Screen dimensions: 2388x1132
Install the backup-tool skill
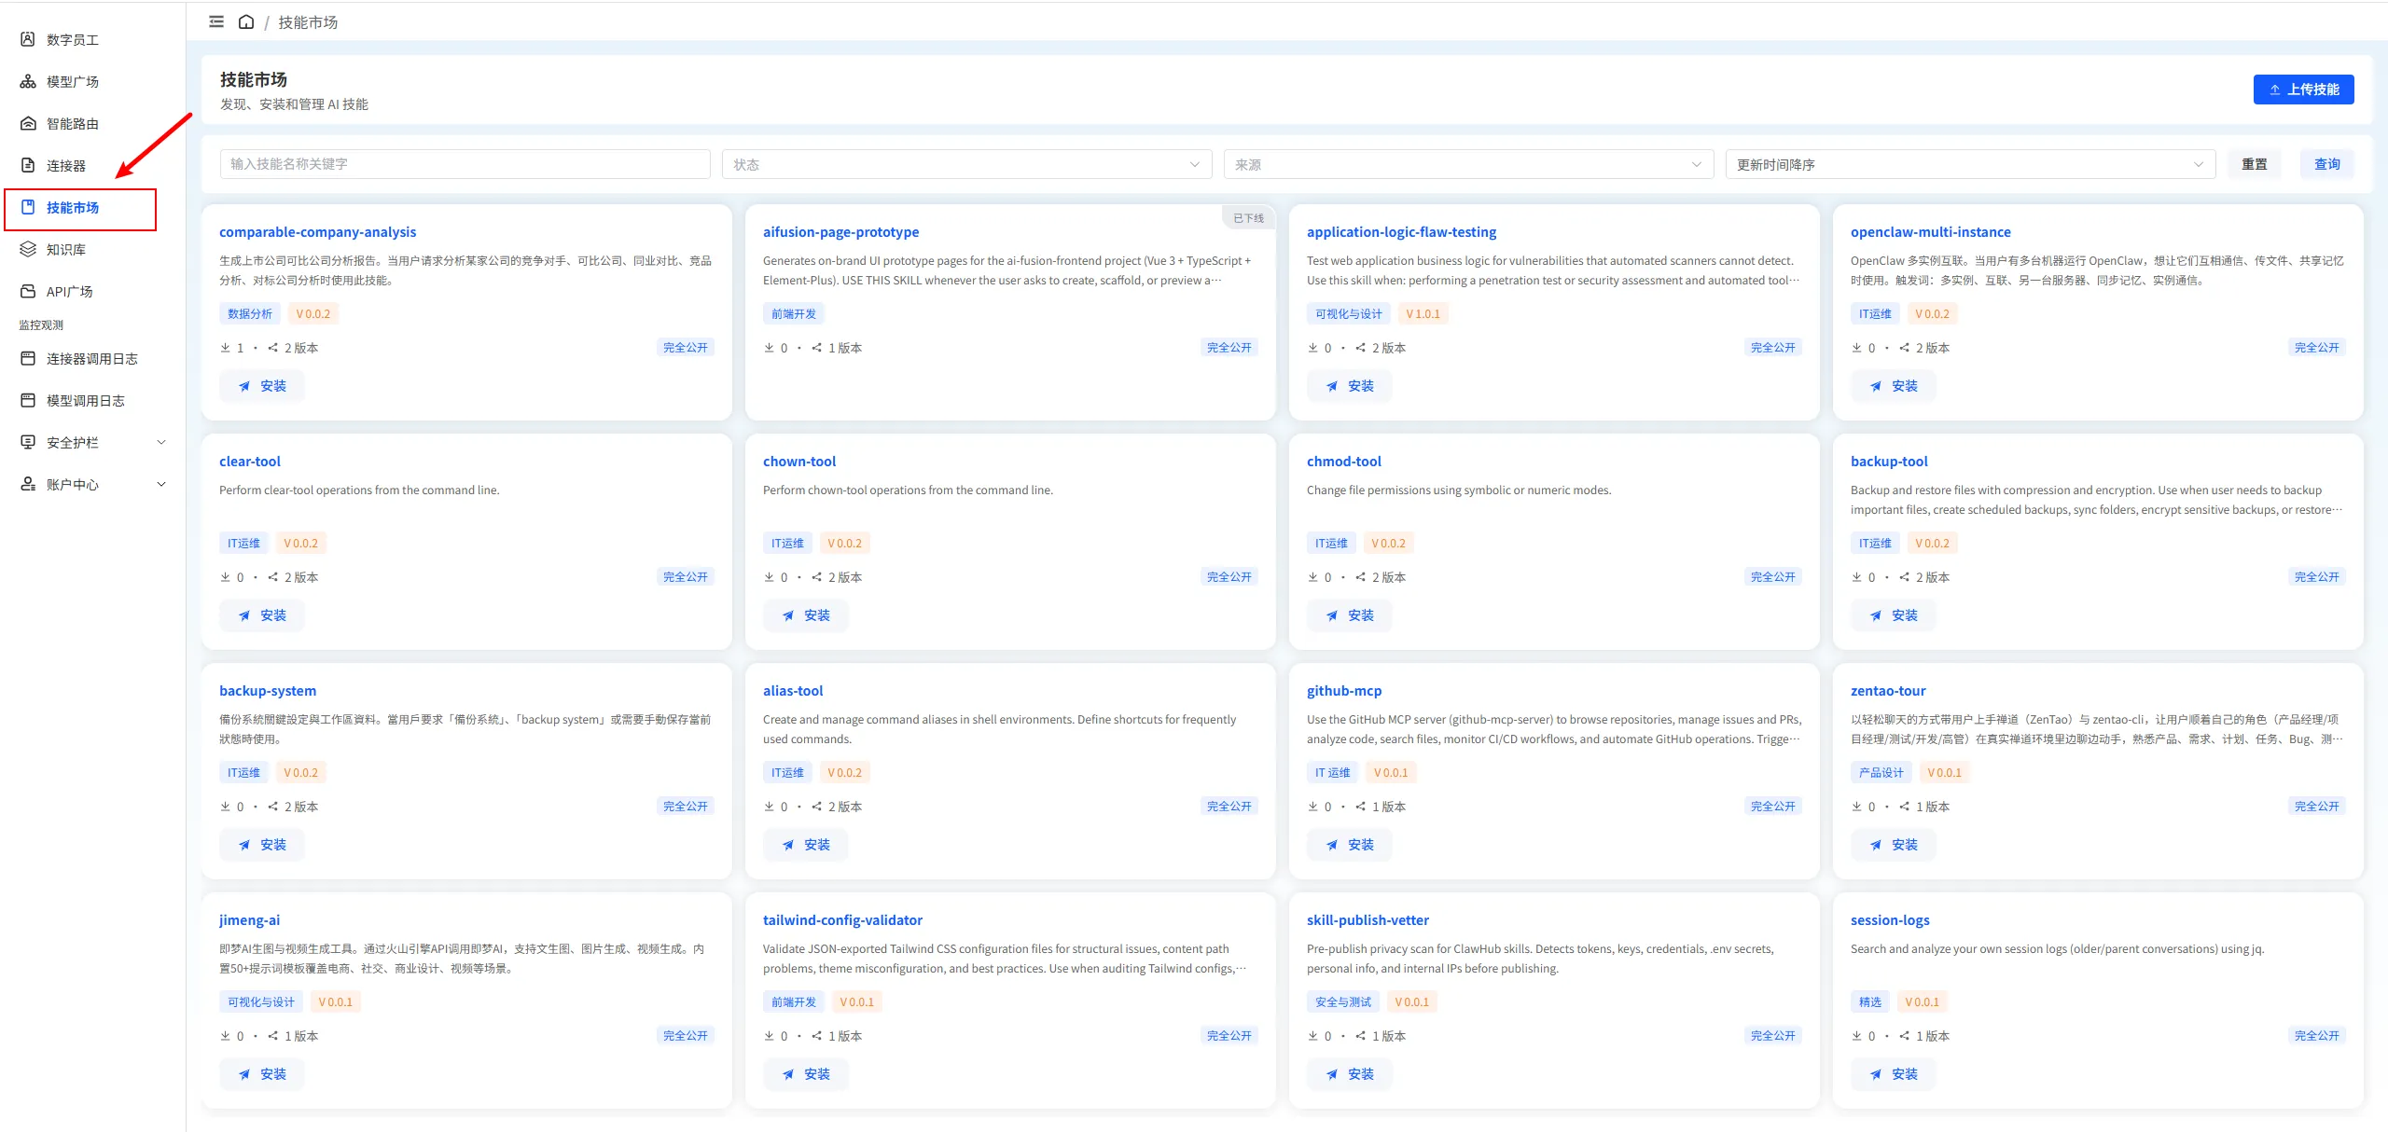coord(1893,615)
